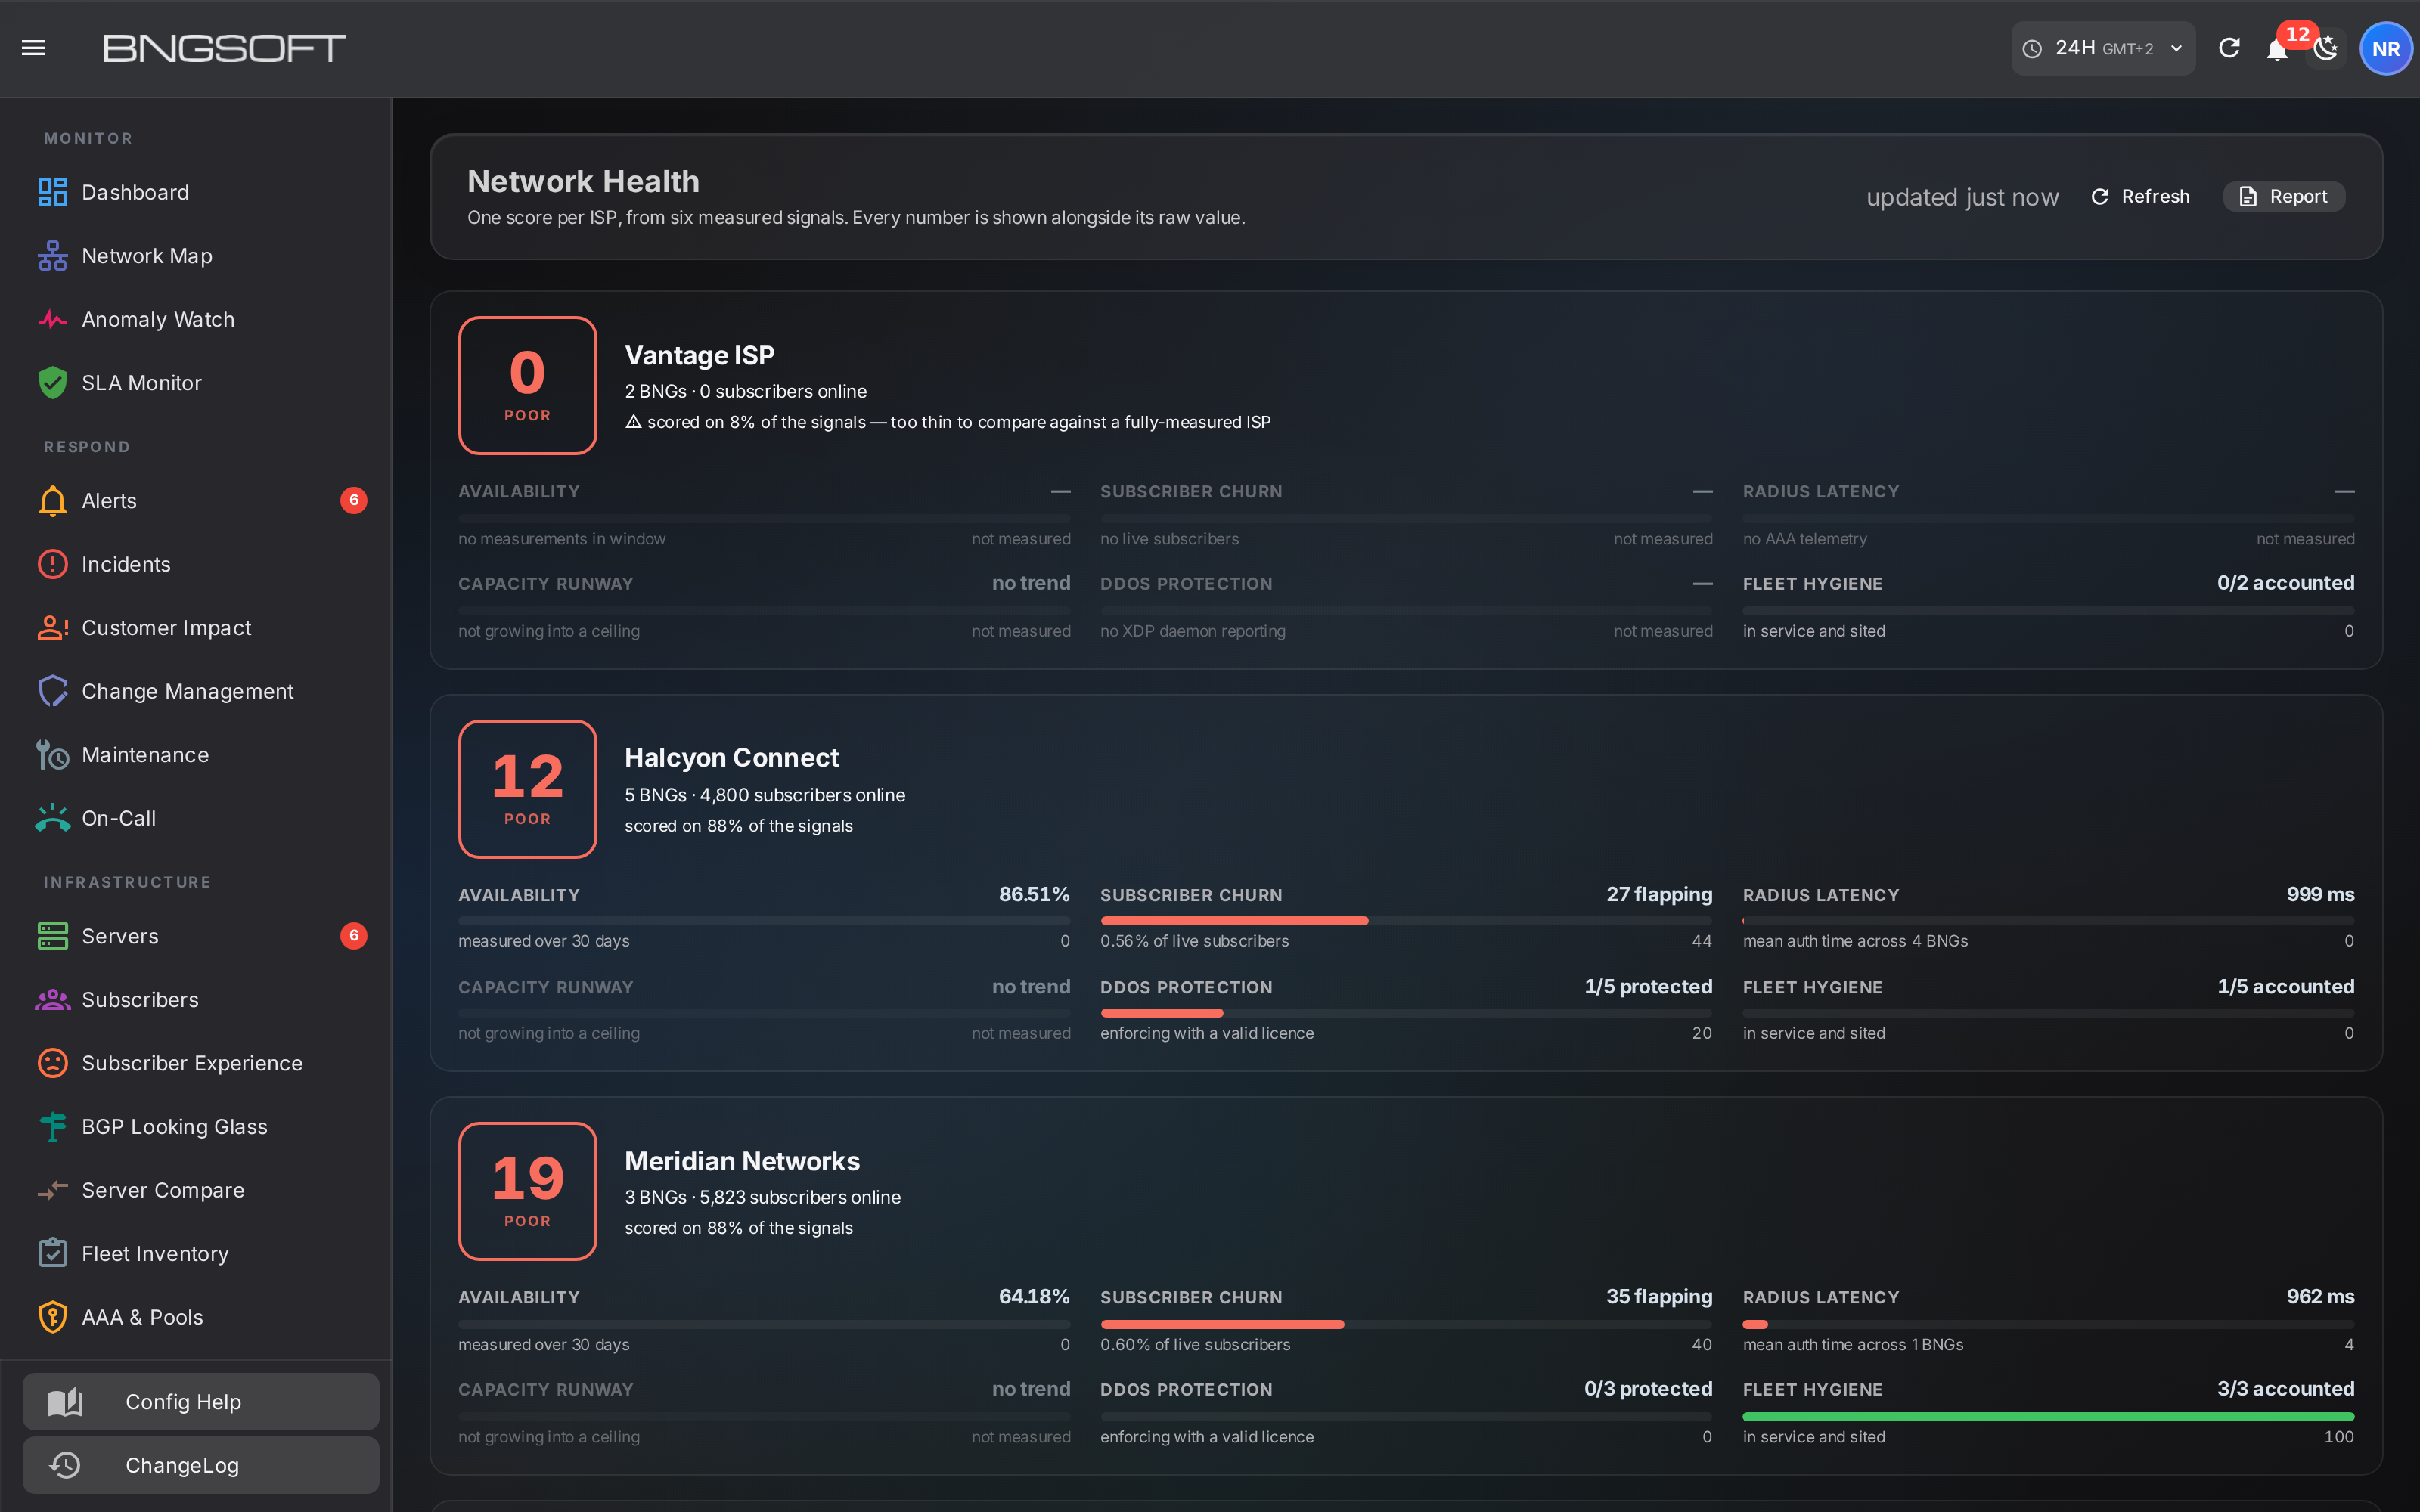Click the top bar refresh icon
The height and width of the screenshot is (1512, 2420).
click(2229, 48)
